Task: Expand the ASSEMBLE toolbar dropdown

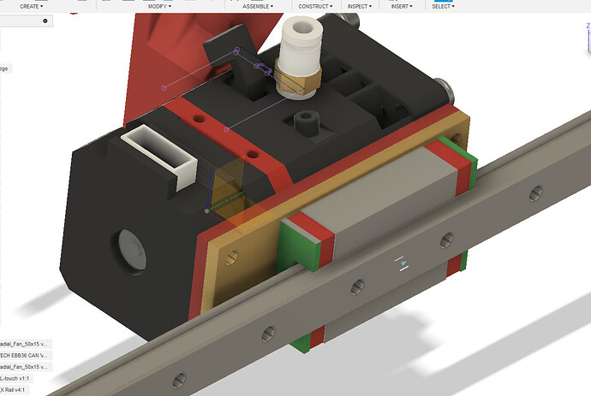Action: 258,6
